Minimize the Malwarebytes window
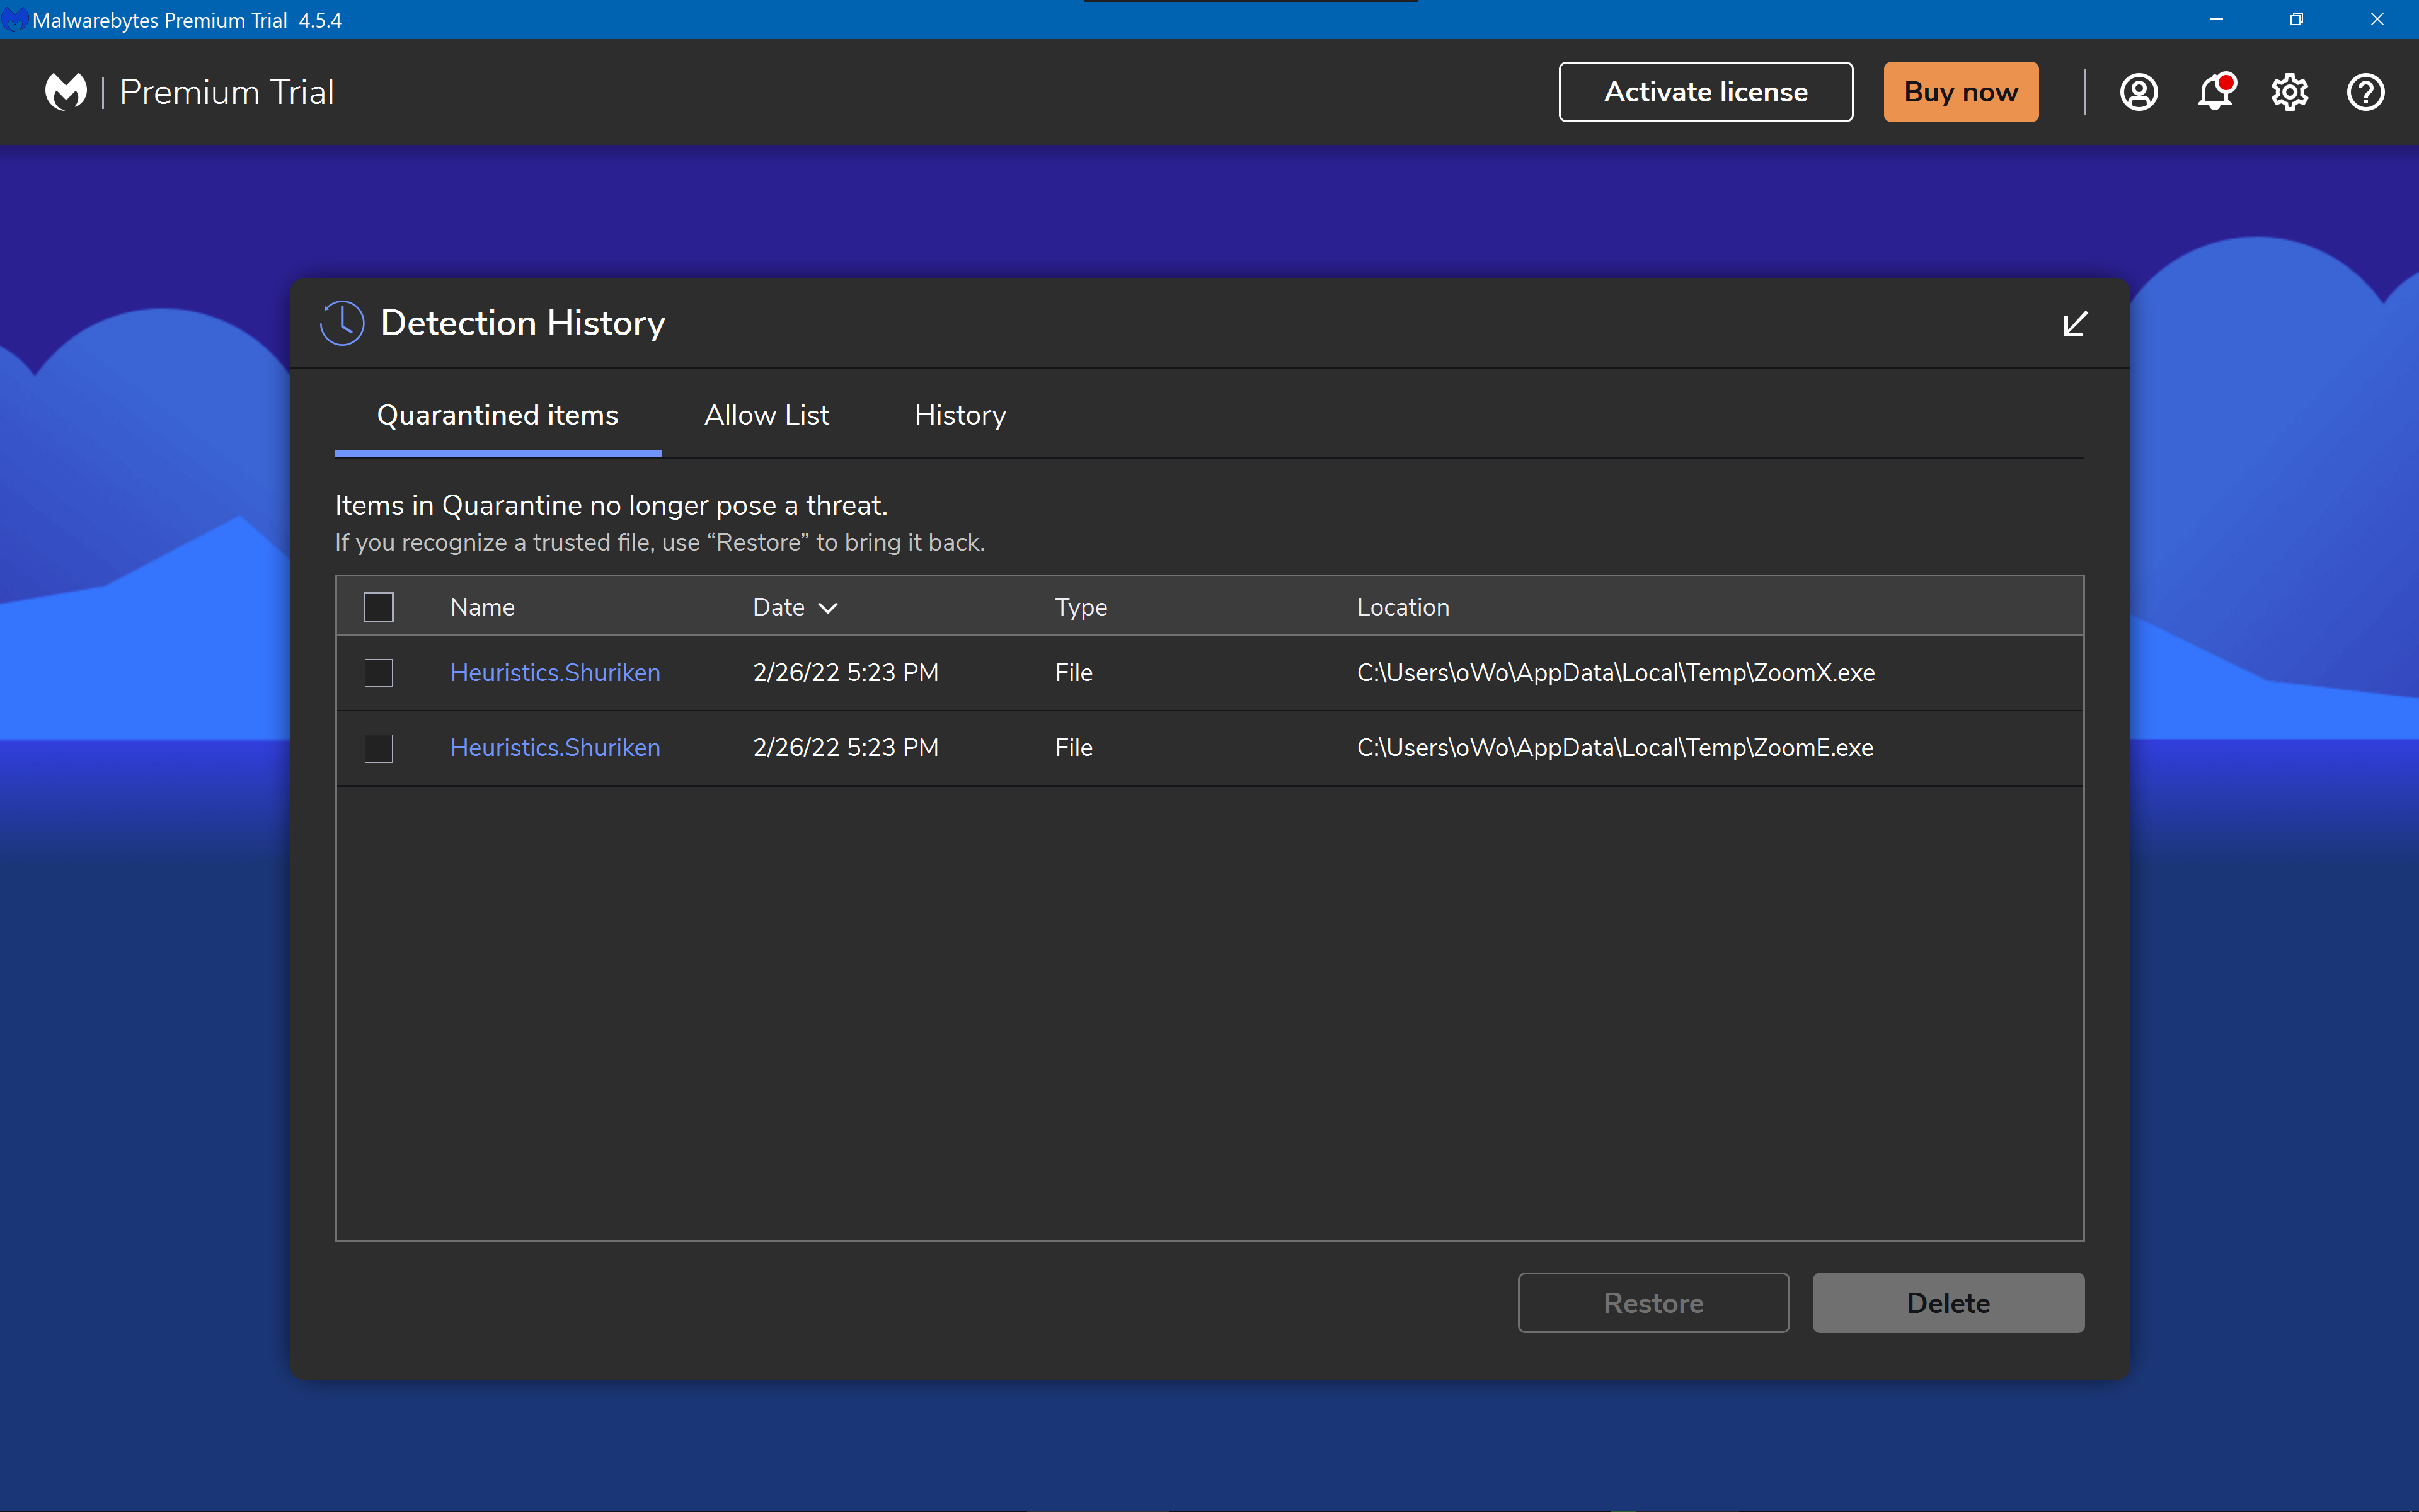Image resolution: width=2419 pixels, height=1512 pixels. (2216, 19)
